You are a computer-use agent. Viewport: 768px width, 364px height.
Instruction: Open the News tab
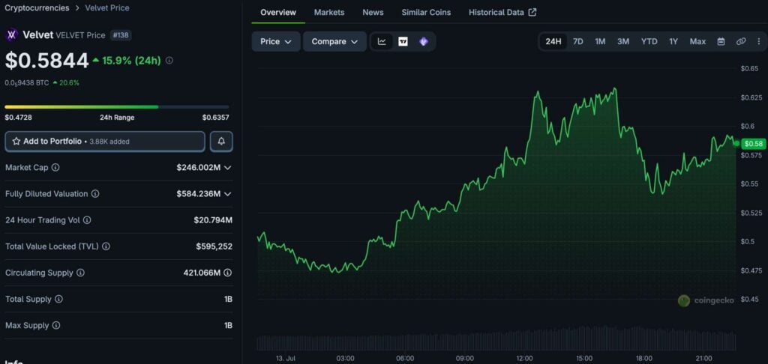[x=373, y=12]
